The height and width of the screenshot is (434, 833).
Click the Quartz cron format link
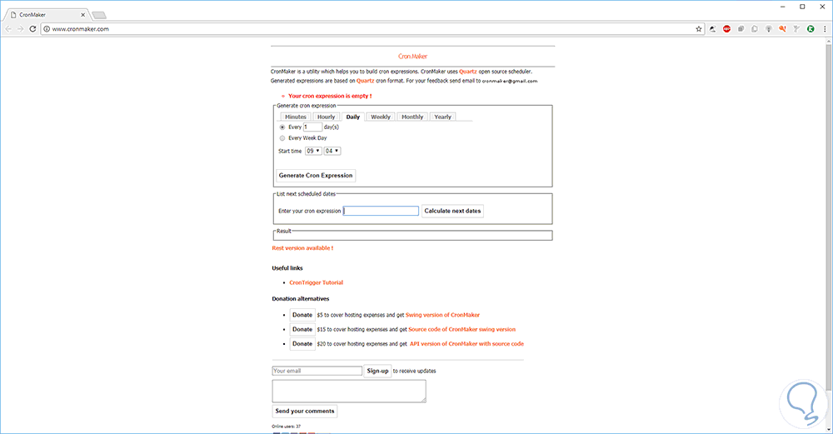coord(365,81)
